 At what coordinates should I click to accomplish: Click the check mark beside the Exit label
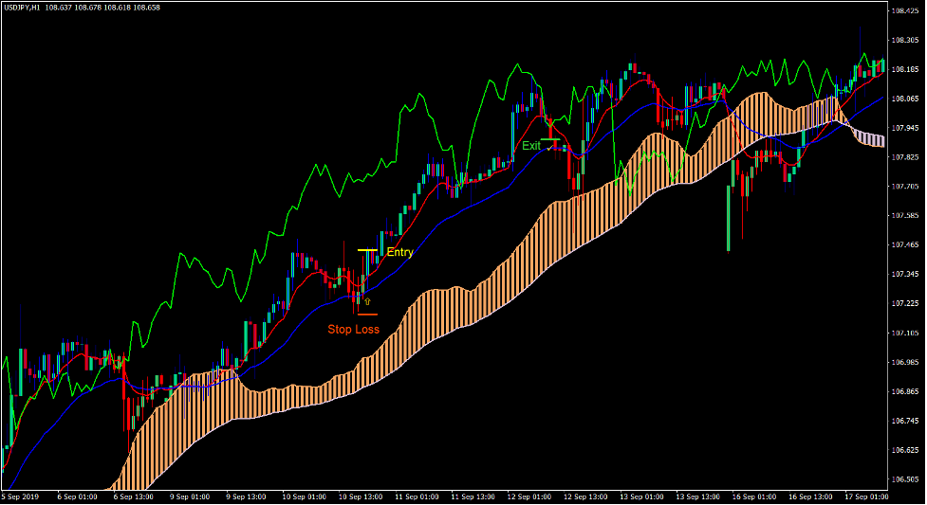(x=549, y=148)
